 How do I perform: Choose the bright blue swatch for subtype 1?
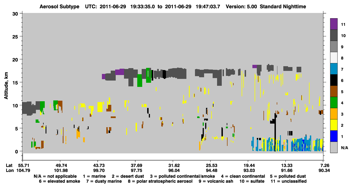point(334,136)
